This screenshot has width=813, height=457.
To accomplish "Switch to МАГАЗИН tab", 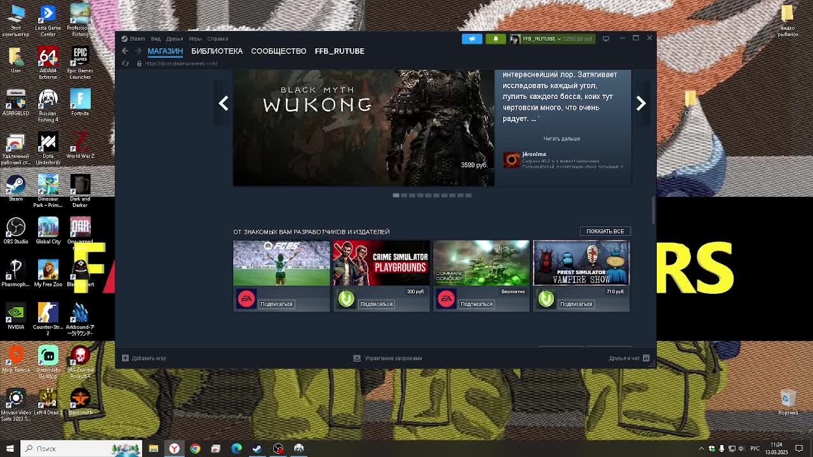I will [x=165, y=51].
